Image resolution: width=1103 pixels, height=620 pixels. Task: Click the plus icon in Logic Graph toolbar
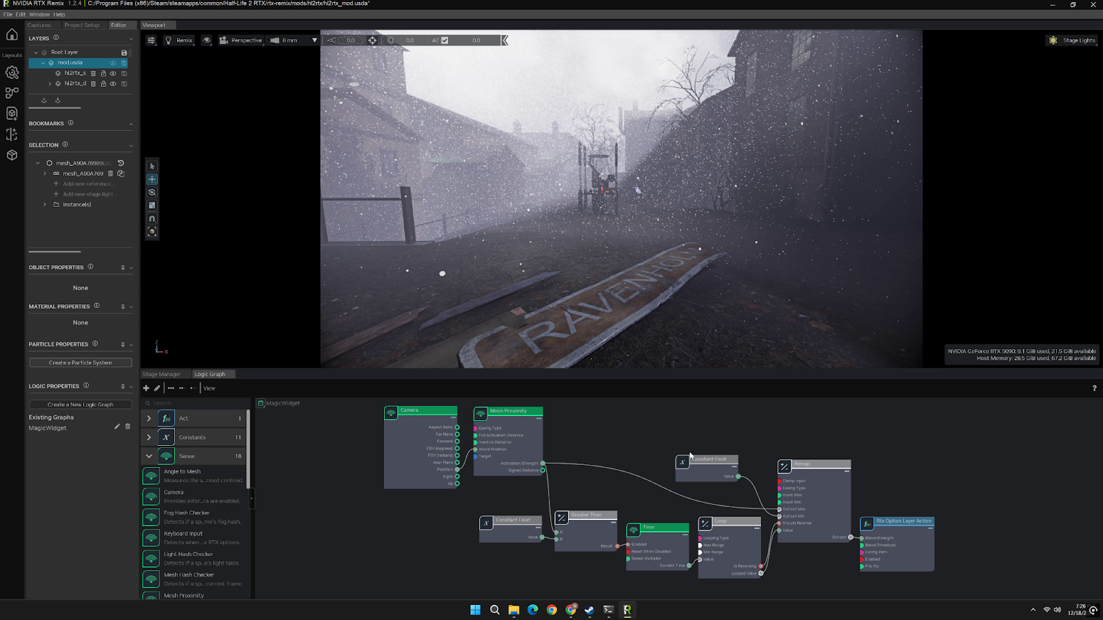[x=146, y=388]
